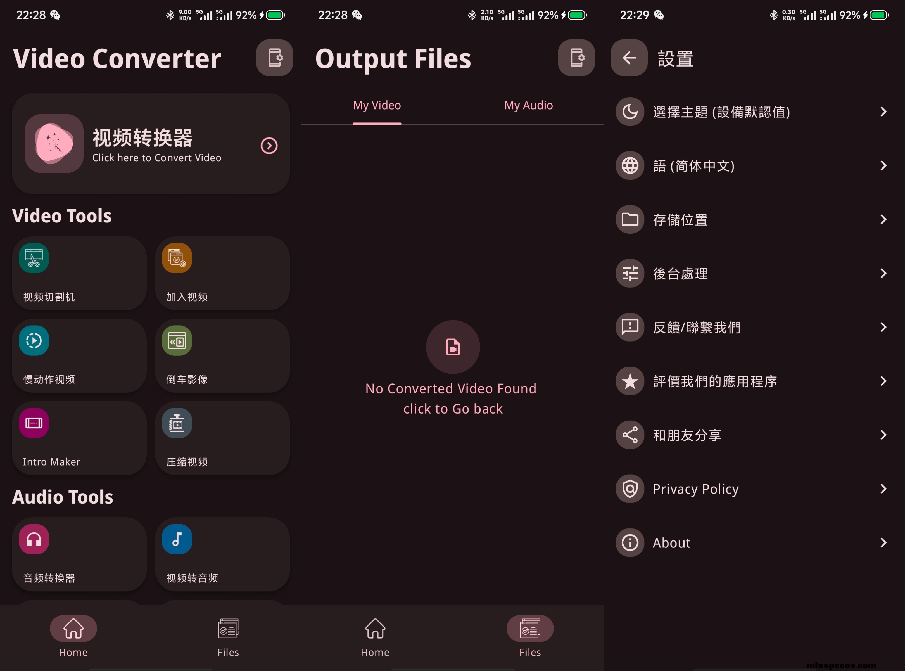Open the 视频转音频 video to audio tool
Image resolution: width=905 pixels, height=671 pixels.
222,554
